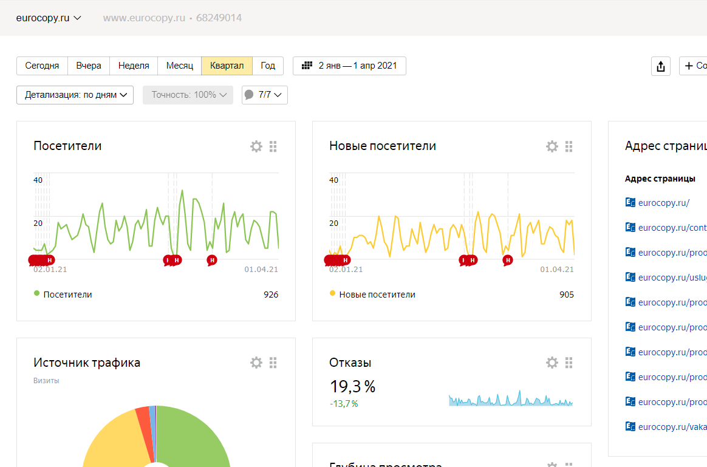
Task: Open settings gear of Посетители widget
Action: 256,146
